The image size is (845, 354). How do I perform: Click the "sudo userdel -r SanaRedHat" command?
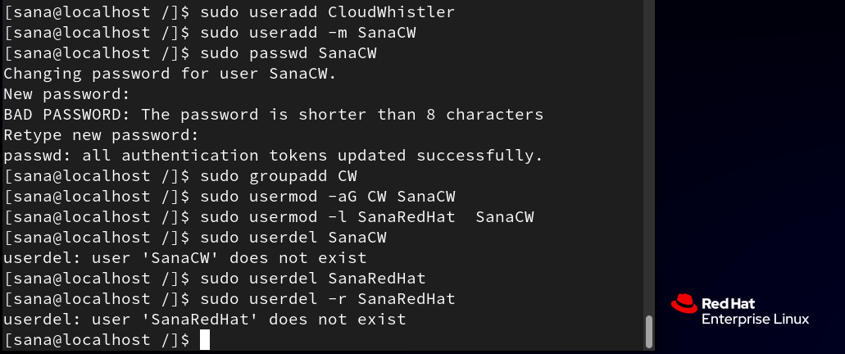point(328,298)
